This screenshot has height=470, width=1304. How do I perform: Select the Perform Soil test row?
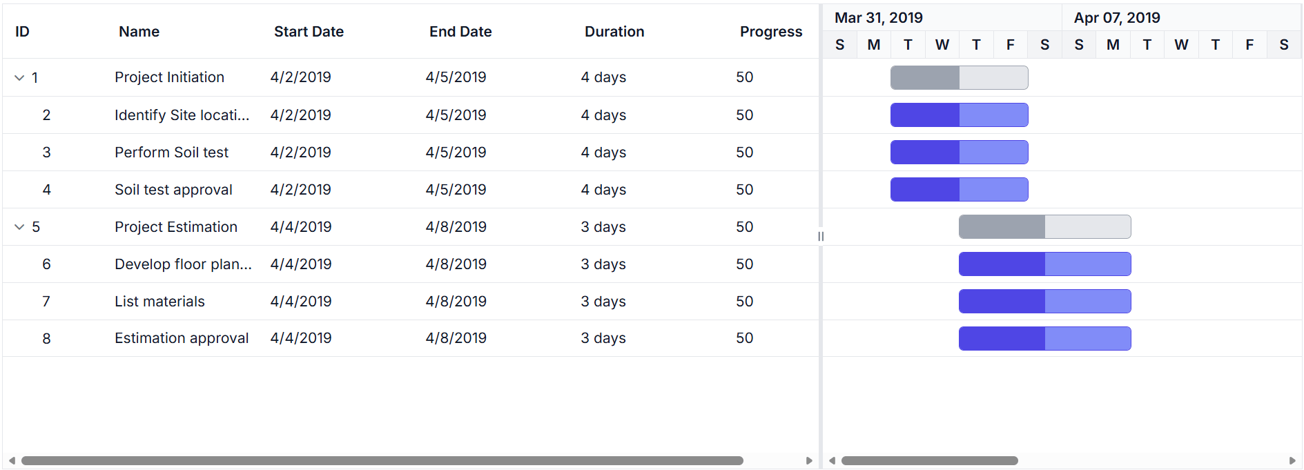(x=171, y=153)
